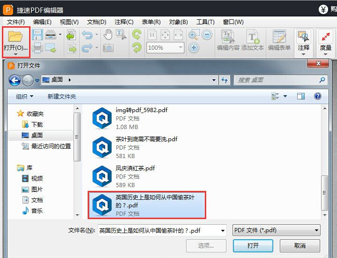Click the 编辑表单 tool

279,40
